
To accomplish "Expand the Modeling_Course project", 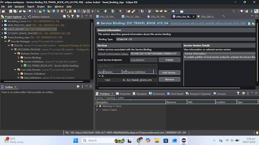I will click(2, 21).
